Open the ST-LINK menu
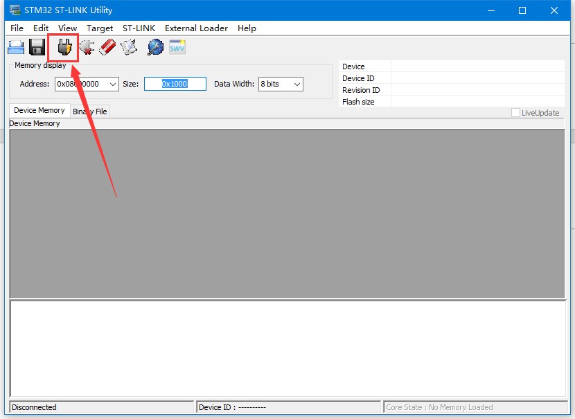The image size is (575, 419). [139, 28]
